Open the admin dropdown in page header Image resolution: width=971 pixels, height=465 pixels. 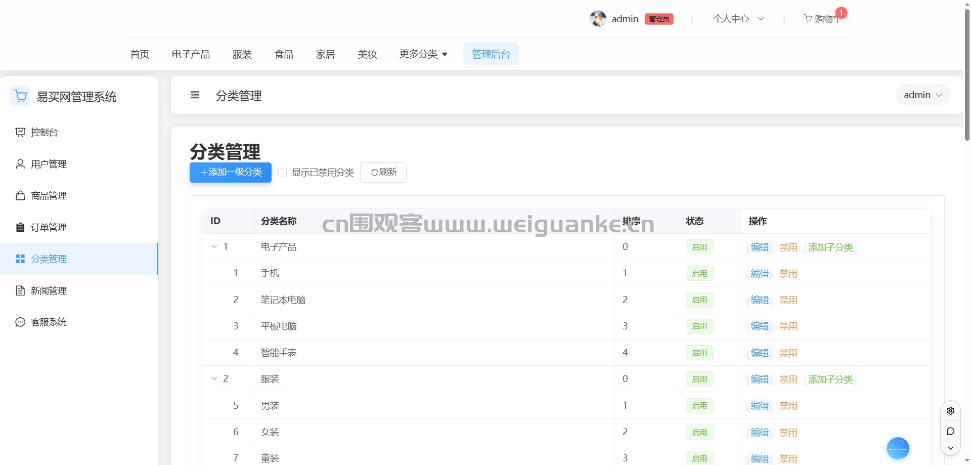point(923,95)
